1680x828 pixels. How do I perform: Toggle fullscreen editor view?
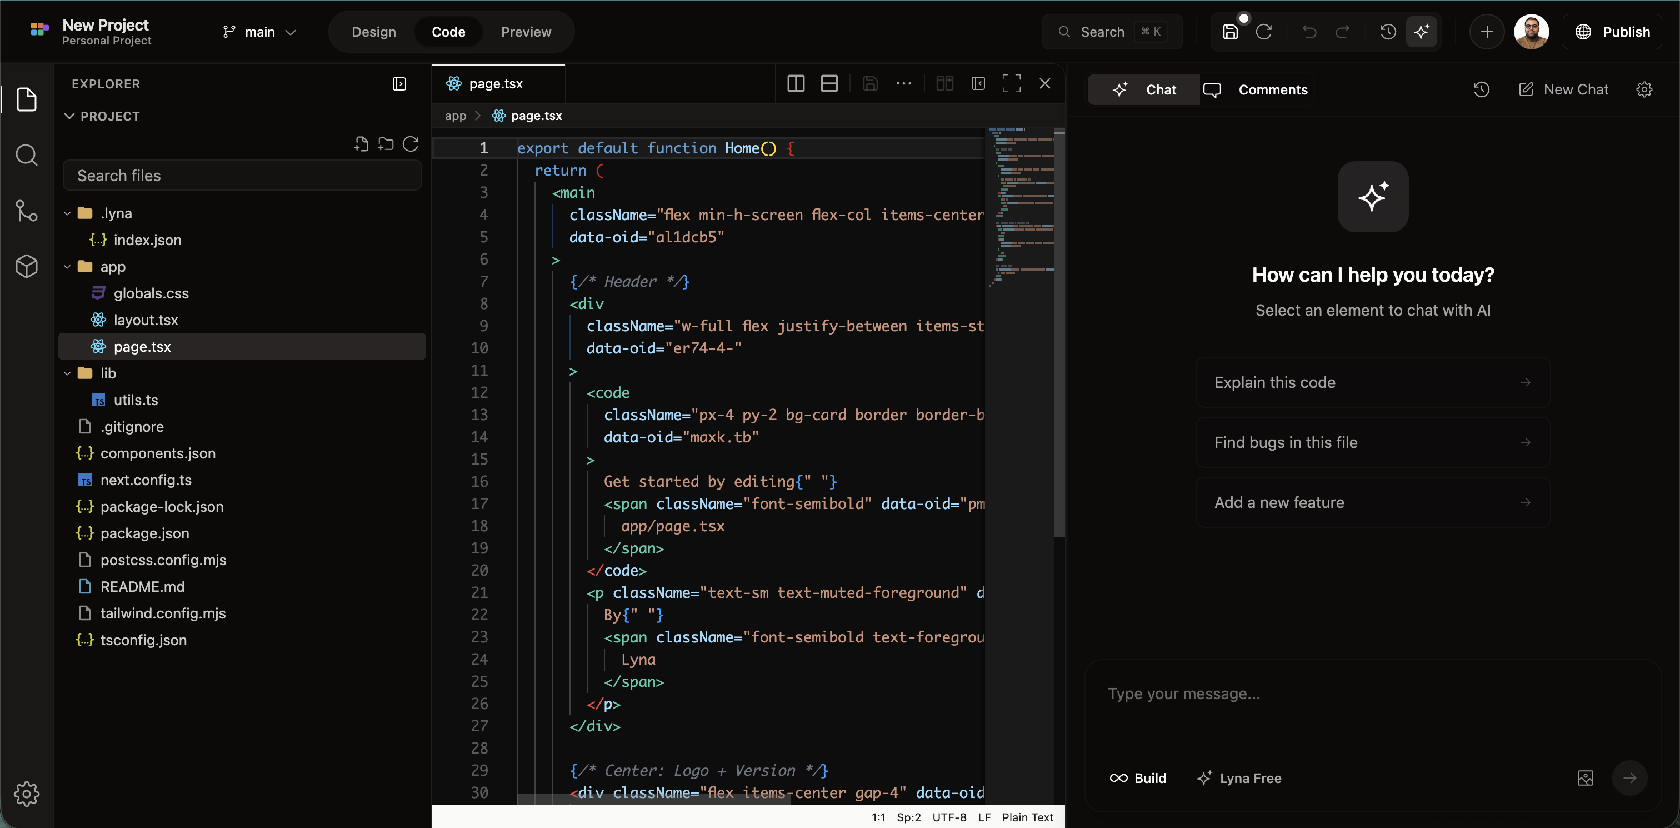1011,83
